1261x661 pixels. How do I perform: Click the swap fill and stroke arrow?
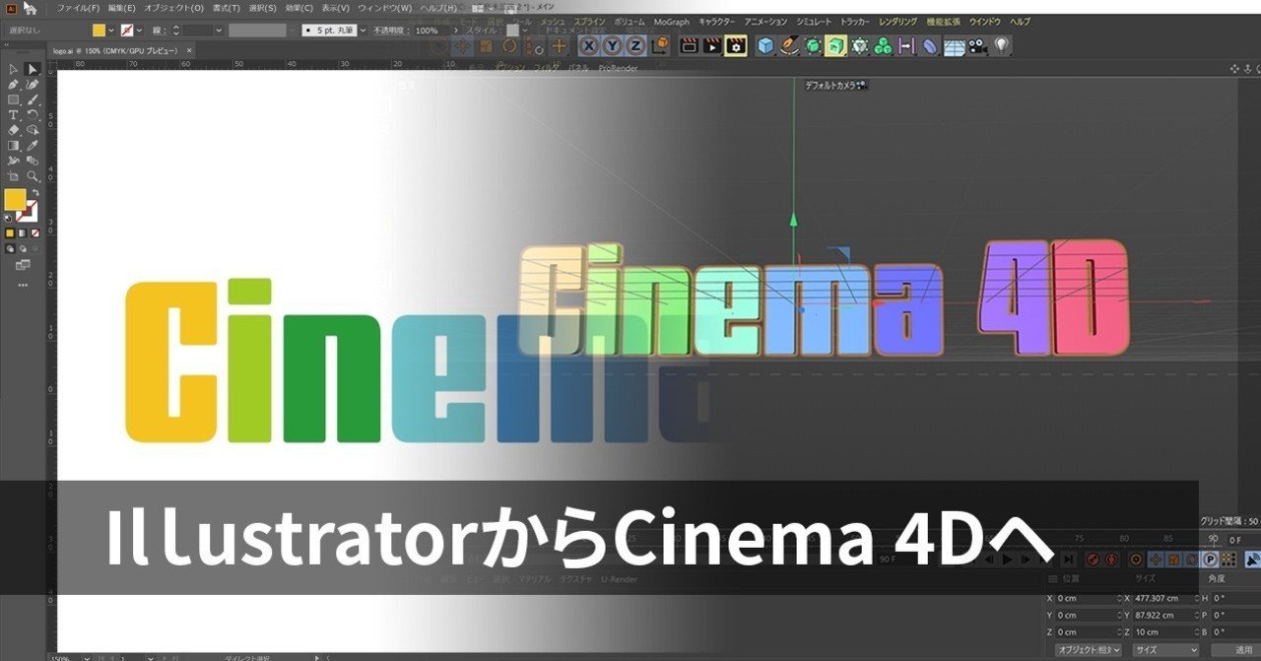coord(34,193)
